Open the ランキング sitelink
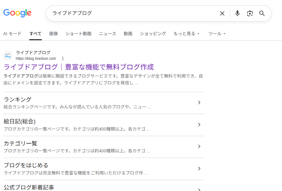282x191 pixels. (x=17, y=99)
